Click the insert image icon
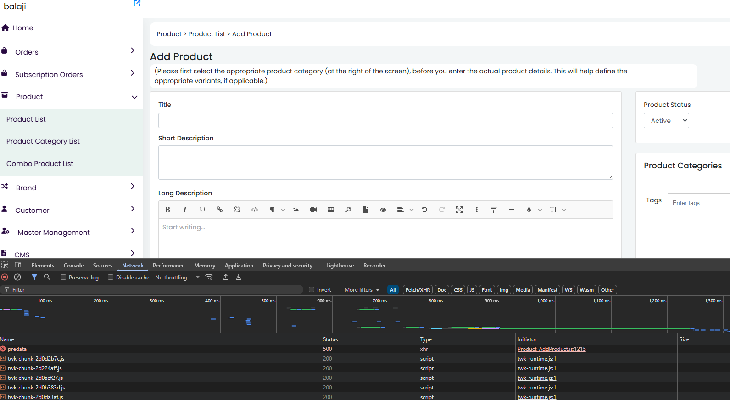730x400 pixels. 296,210
